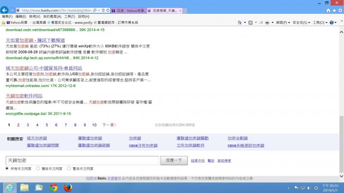Click the search magnifier in address bar
344x193 pixels.
[95, 10]
